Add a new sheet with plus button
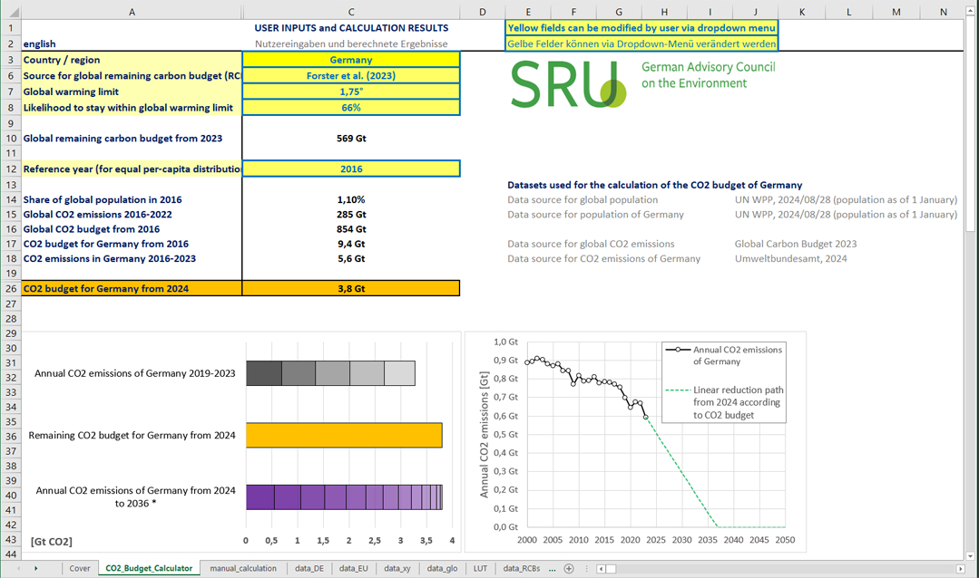This screenshot has height=578, width=979. point(569,568)
